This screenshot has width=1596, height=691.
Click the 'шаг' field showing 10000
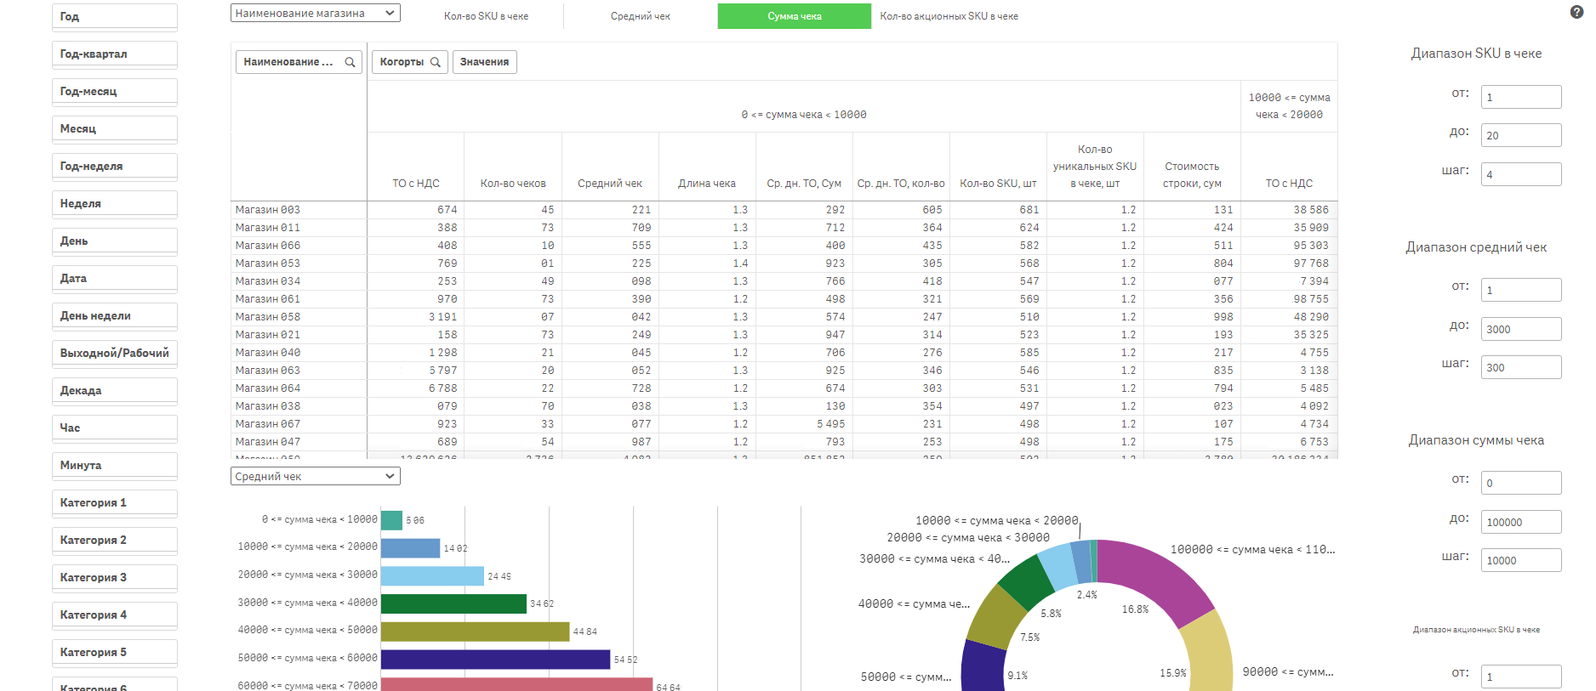pos(1521,560)
